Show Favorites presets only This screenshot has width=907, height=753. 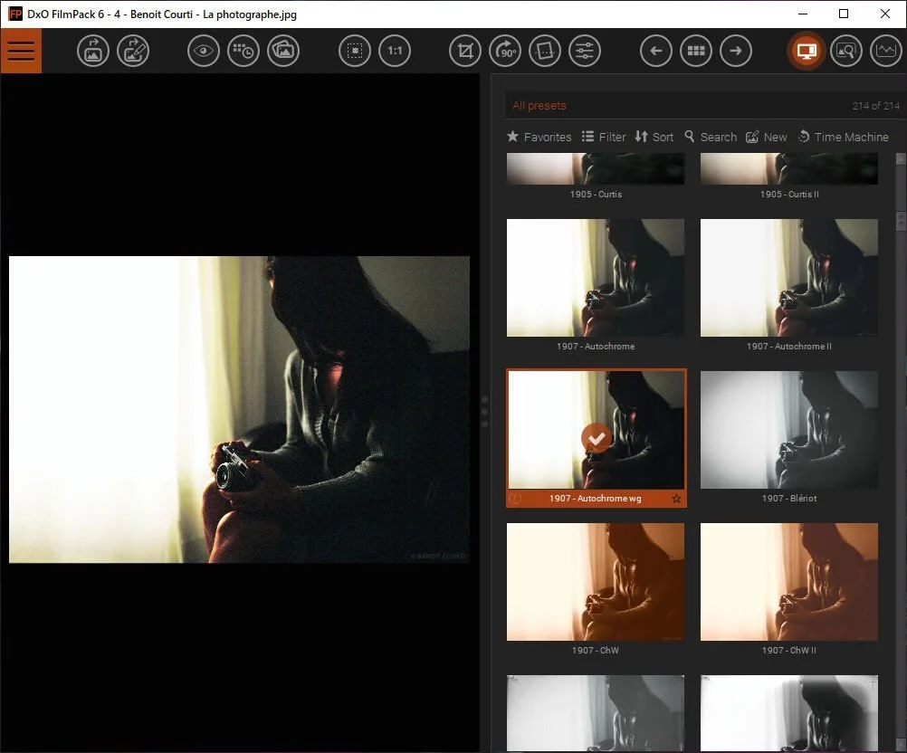coord(539,137)
